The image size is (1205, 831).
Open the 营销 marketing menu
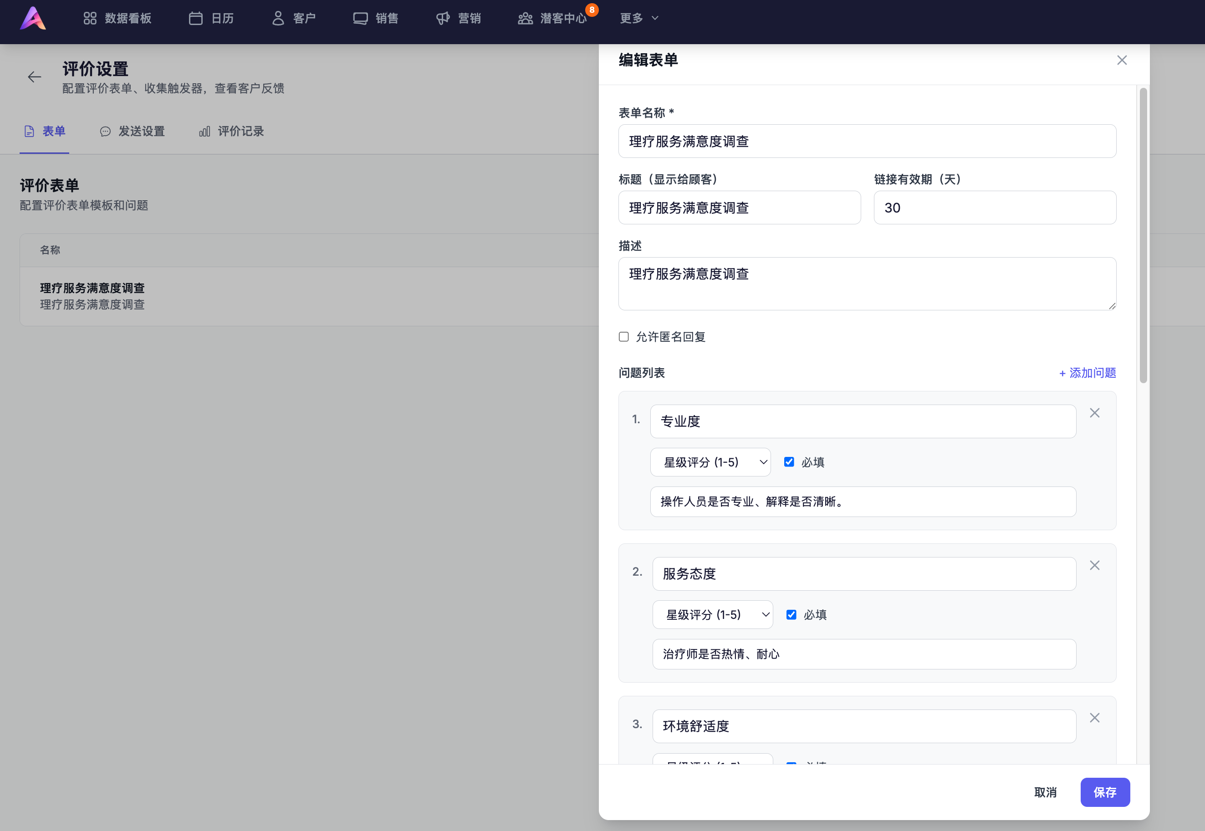click(x=458, y=18)
